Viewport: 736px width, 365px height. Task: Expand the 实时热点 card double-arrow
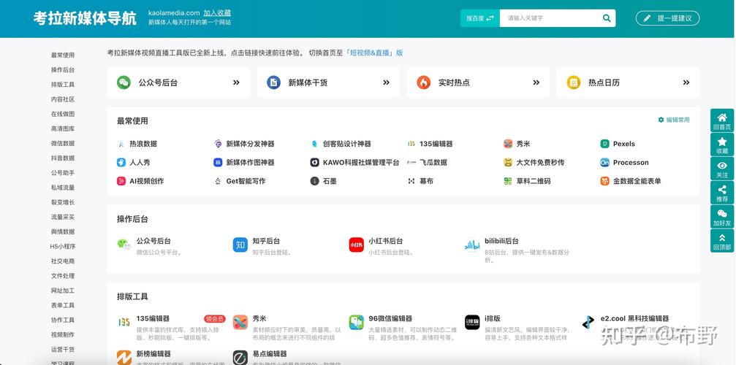[x=536, y=82]
